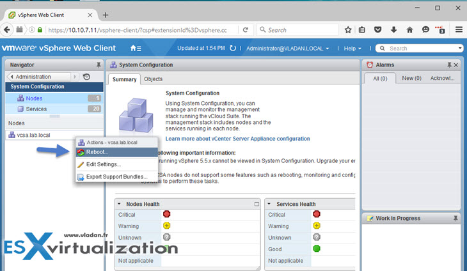Refresh vSphere data with circular arrow
This screenshot has height=271, width=467.
(x=233, y=48)
